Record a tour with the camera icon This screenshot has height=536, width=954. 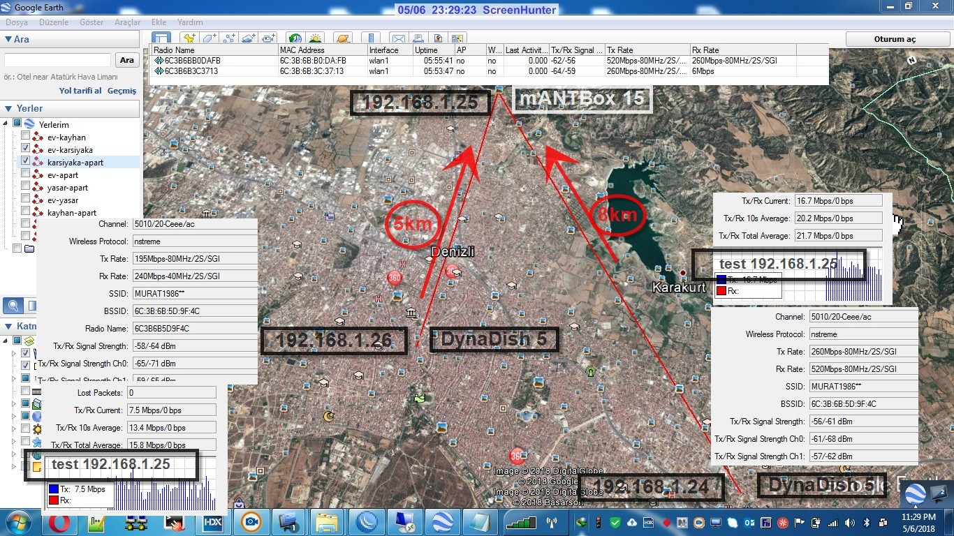point(270,38)
